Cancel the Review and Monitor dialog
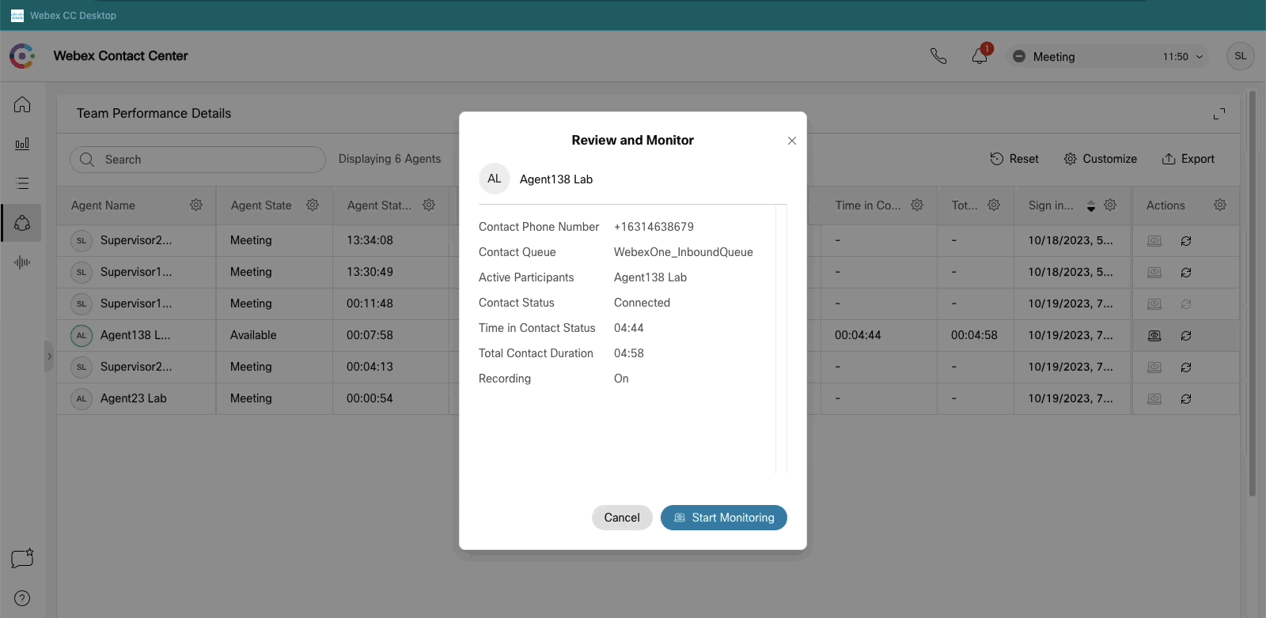The width and height of the screenshot is (1266, 618). [x=621, y=518]
